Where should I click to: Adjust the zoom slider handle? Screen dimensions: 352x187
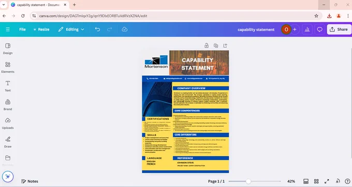[248, 181]
